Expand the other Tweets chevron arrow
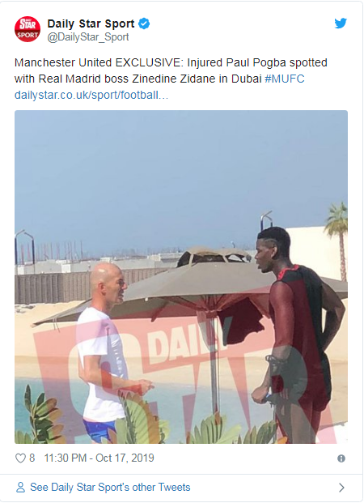The width and height of the screenshot is (364, 503). [341, 488]
